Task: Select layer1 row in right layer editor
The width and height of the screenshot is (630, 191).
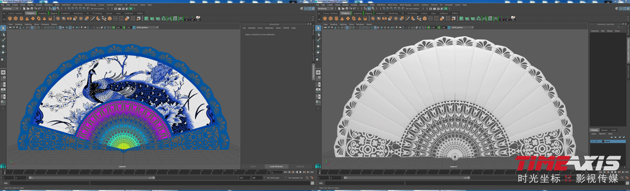Action: [608, 141]
